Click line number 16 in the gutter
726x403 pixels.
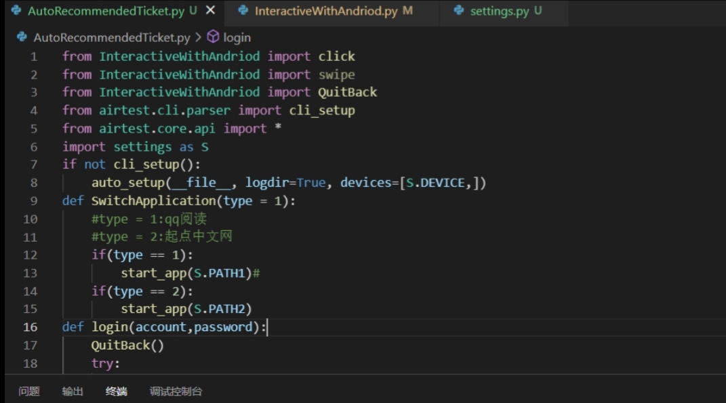(31, 328)
